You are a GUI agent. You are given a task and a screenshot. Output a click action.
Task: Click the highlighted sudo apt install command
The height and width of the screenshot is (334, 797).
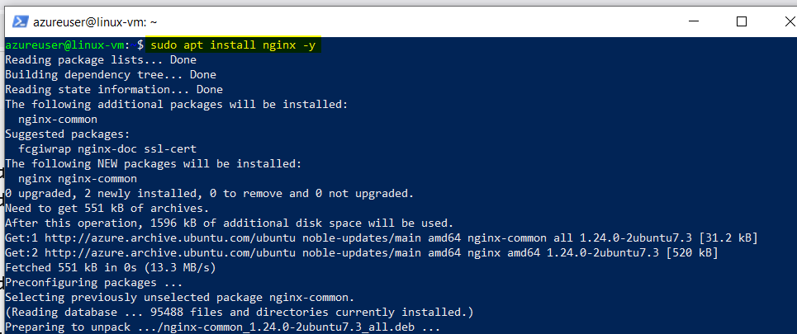(233, 45)
